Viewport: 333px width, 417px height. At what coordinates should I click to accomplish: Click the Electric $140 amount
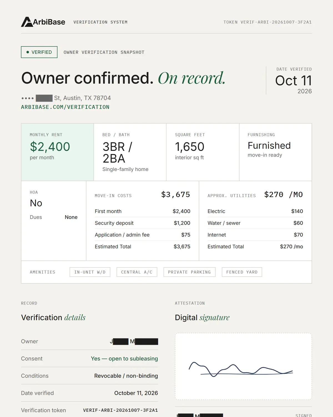pos(297,211)
